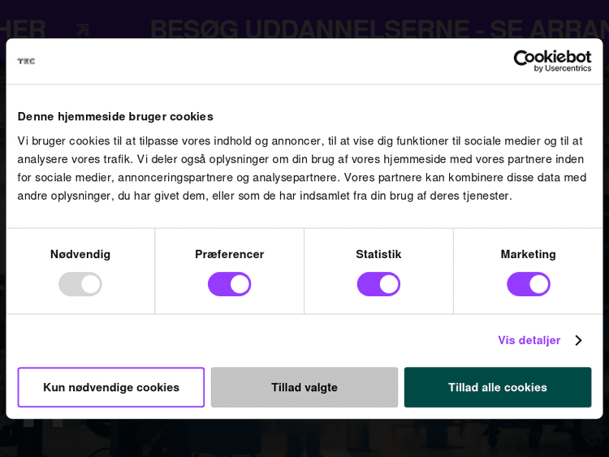
Task: Open the Cookiebot by Usercentrics logo link
Action: tap(551, 61)
